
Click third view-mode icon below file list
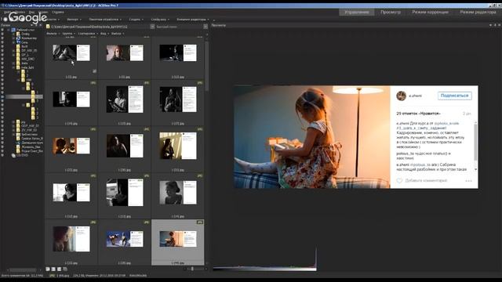coord(60,269)
